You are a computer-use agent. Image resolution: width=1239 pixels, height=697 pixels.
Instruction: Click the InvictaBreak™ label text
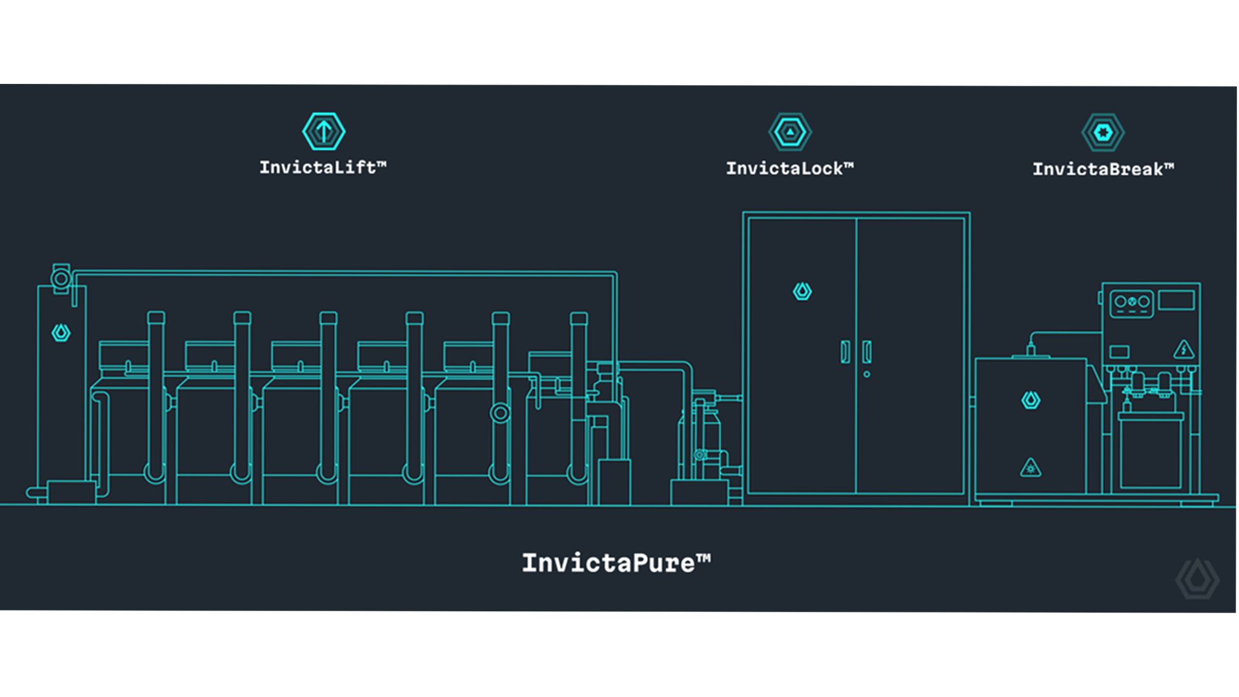1103,170
